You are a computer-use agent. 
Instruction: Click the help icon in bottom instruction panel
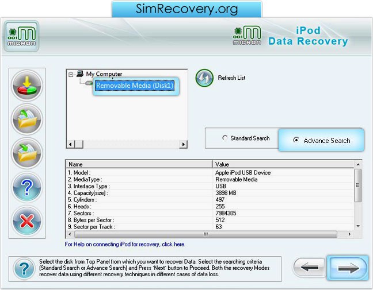point(24,269)
